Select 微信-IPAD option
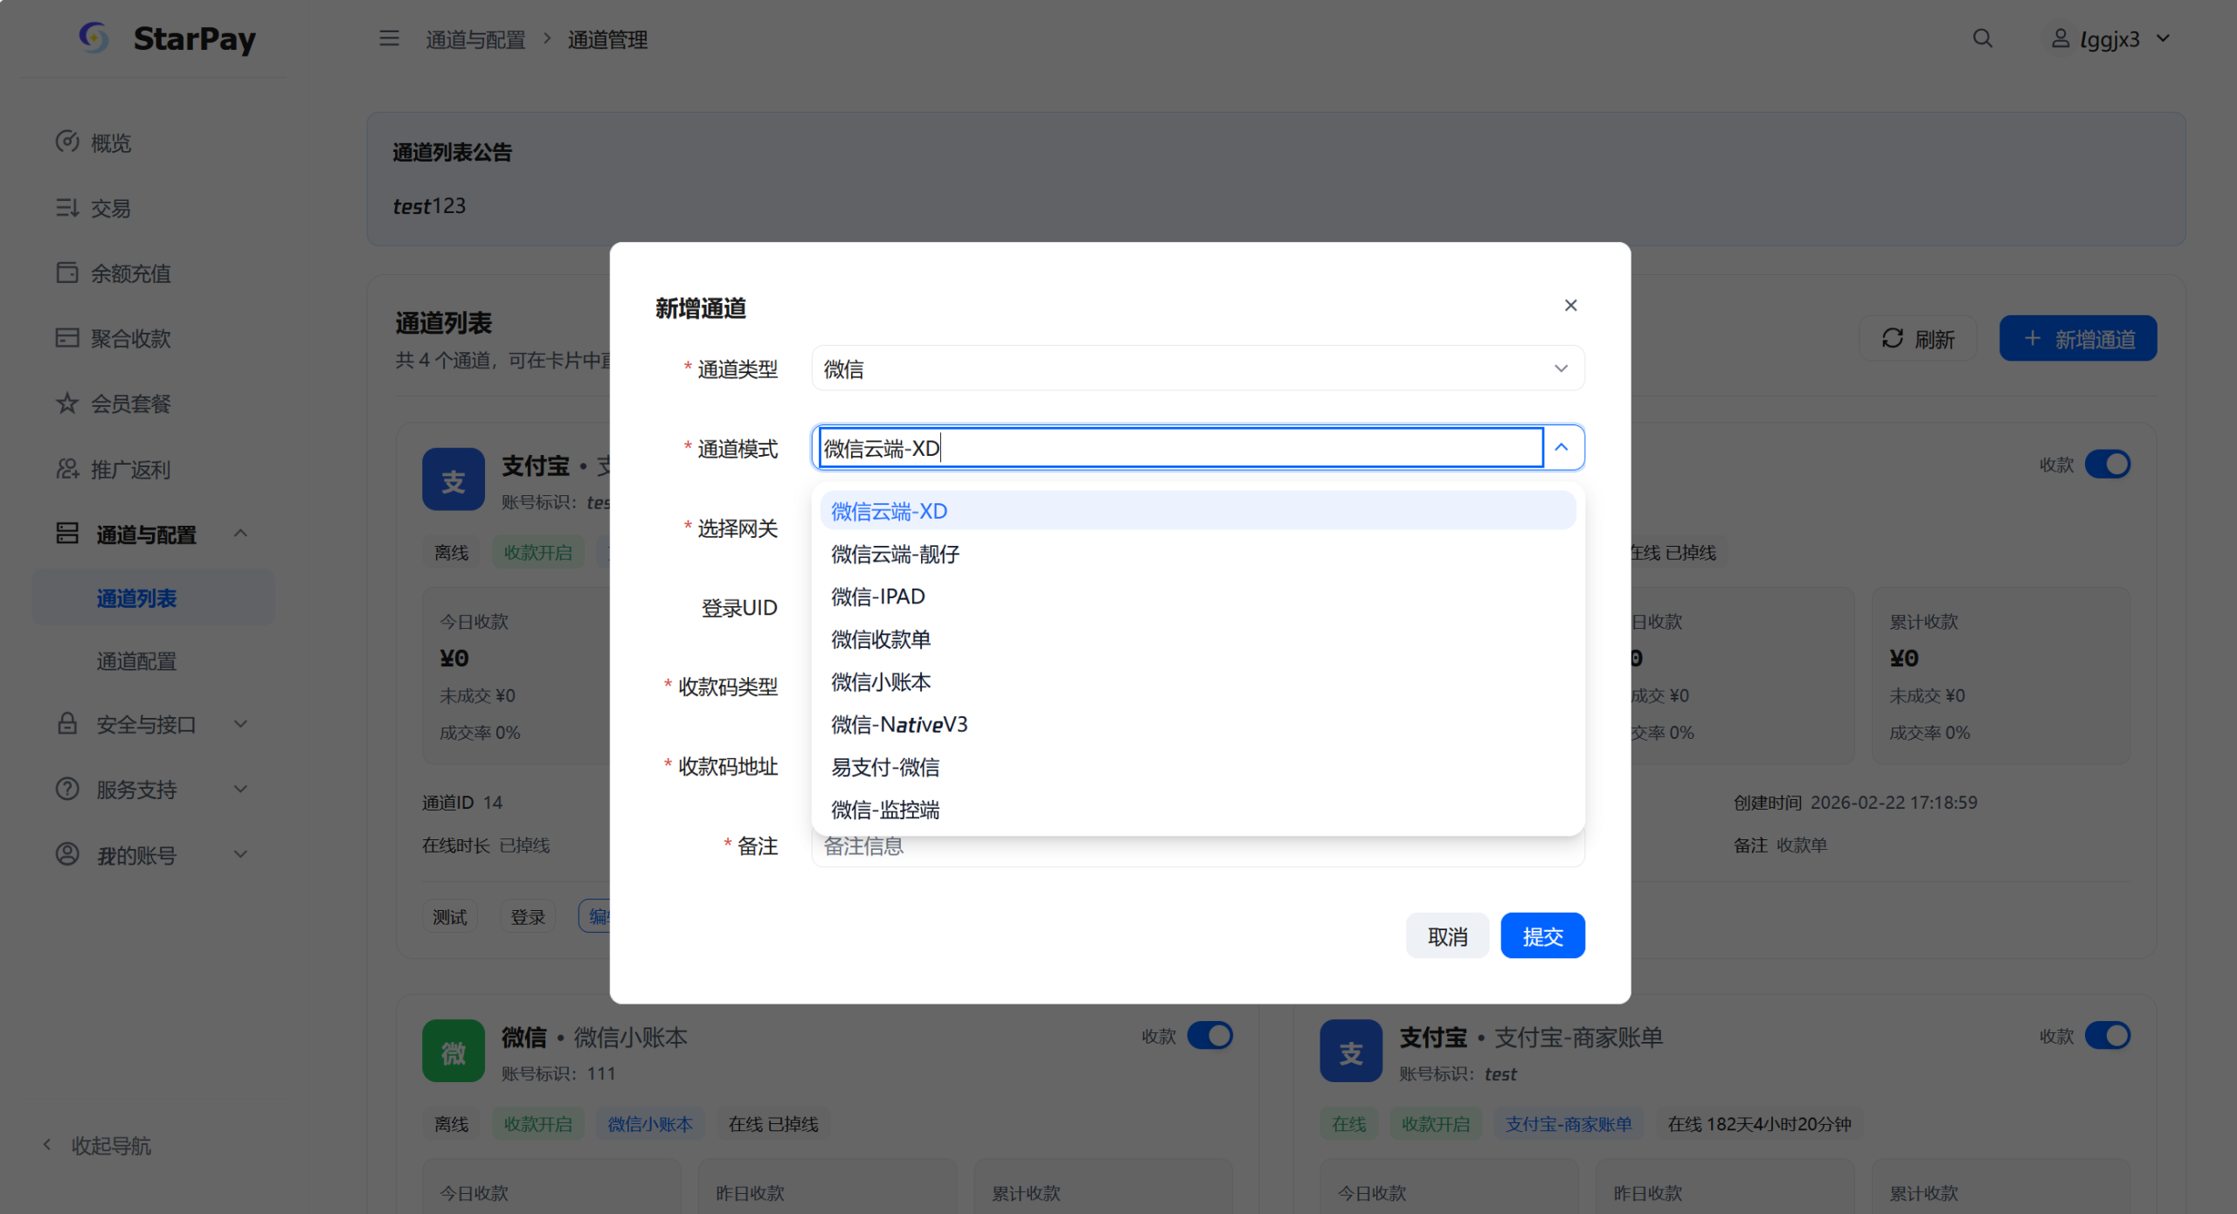The image size is (2237, 1214). coord(1198,597)
